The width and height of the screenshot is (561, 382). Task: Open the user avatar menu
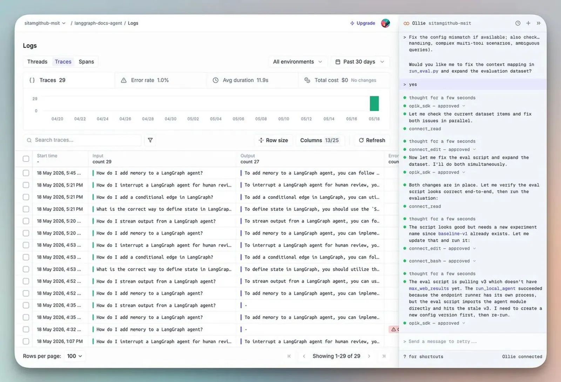coord(385,23)
